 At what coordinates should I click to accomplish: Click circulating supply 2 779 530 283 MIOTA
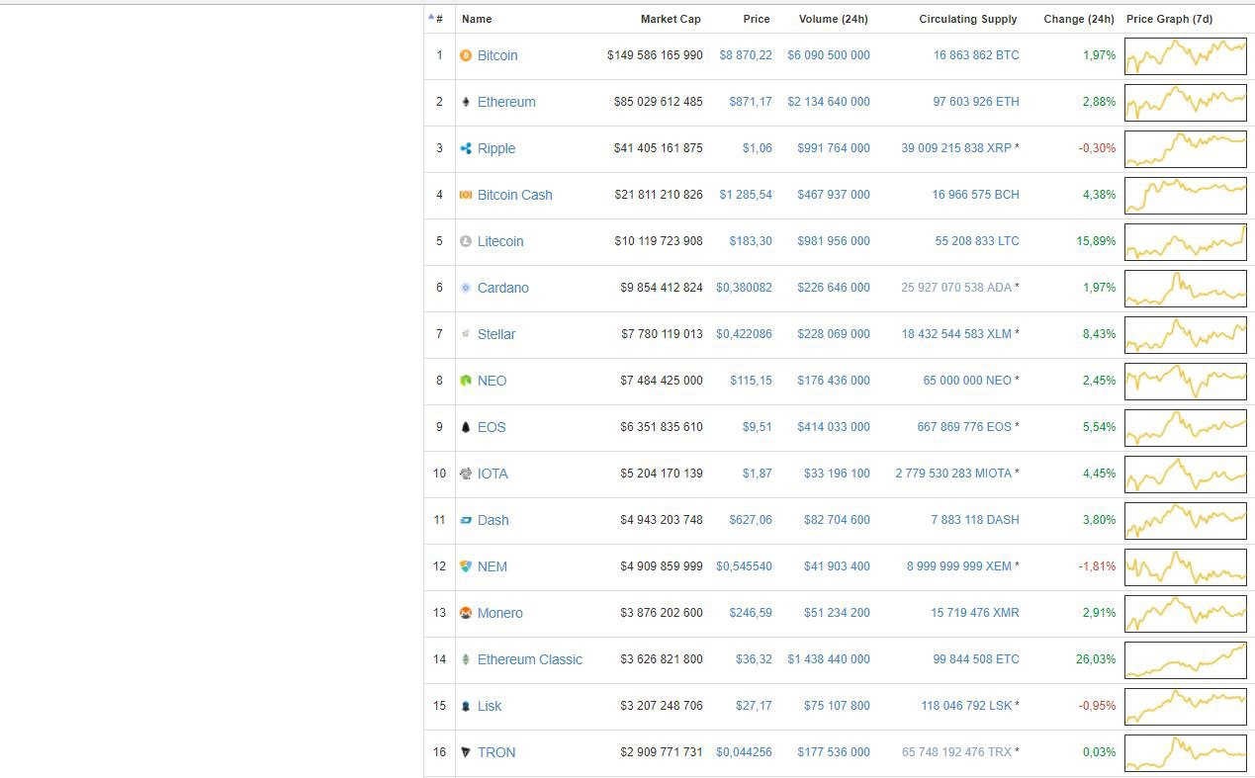[954, 474]
